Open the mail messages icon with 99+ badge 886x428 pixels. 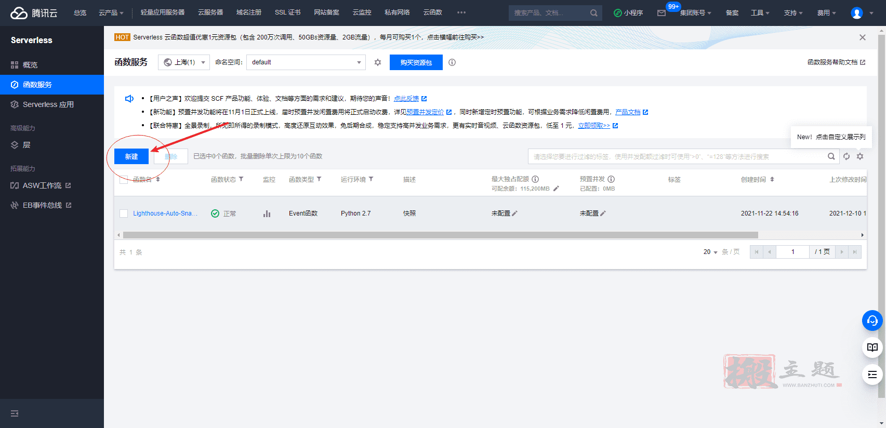[x=662, y=13]
